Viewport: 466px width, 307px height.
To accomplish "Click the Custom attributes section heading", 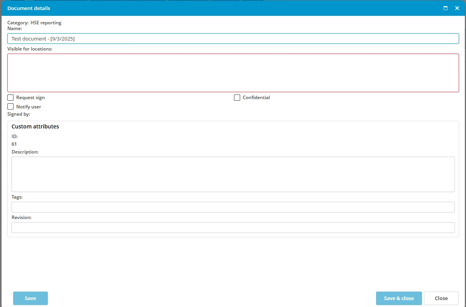I will click(35, 127).
